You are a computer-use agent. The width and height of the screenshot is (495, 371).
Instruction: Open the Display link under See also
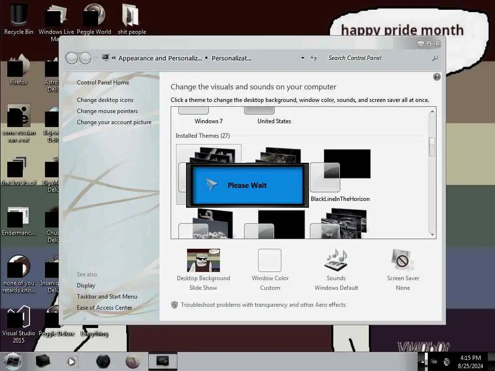click(86, 285)
